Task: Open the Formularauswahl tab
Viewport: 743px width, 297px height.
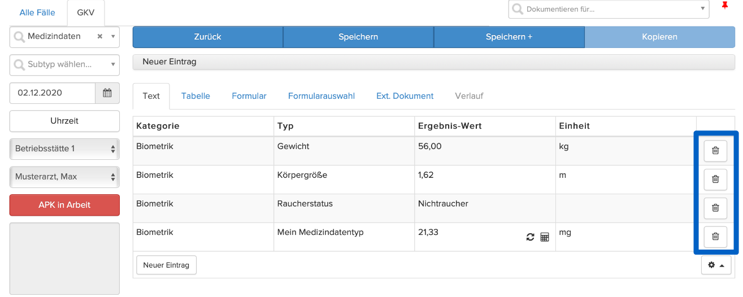Action: coord(321,96)
